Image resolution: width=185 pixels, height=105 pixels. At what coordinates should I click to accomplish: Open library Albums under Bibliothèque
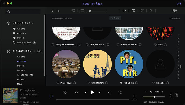[21, 57]
